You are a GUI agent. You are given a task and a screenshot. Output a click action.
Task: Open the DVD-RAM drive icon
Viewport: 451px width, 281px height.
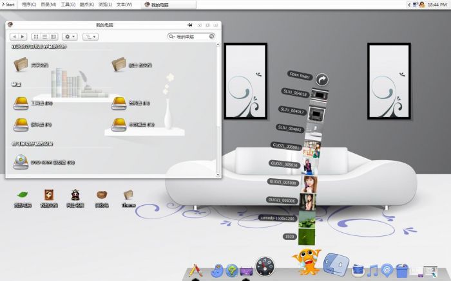[x=21, y=162]
